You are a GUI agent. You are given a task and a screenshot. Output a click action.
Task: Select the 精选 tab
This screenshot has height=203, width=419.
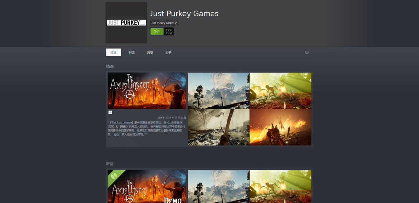114,53
